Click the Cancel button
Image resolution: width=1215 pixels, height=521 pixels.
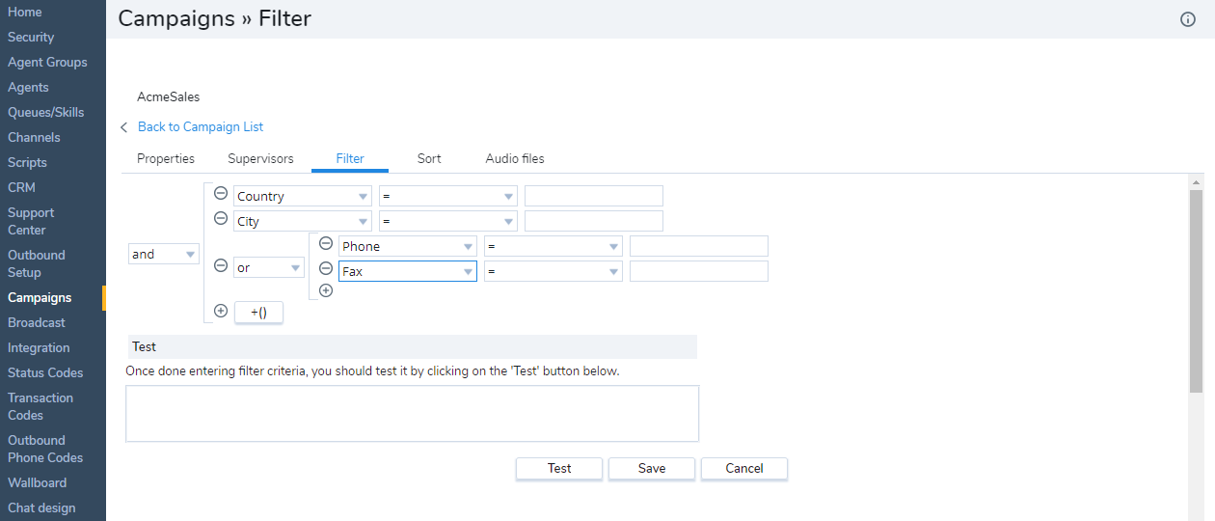click(x=744, y=468)
